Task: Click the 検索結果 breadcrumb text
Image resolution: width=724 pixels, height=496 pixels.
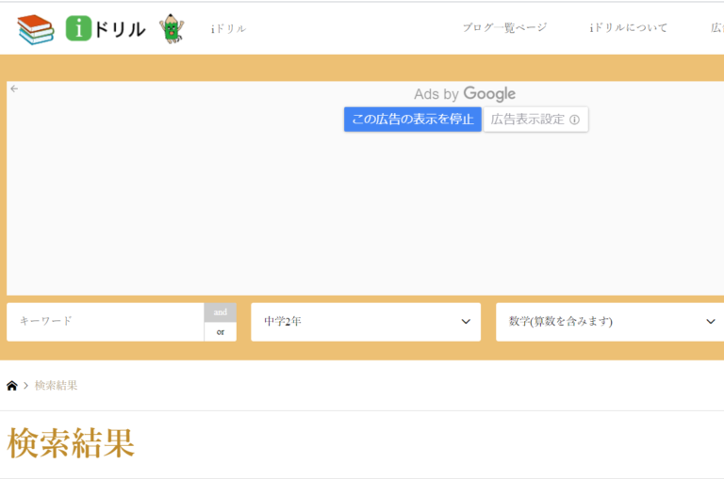Action: (56, 385)
